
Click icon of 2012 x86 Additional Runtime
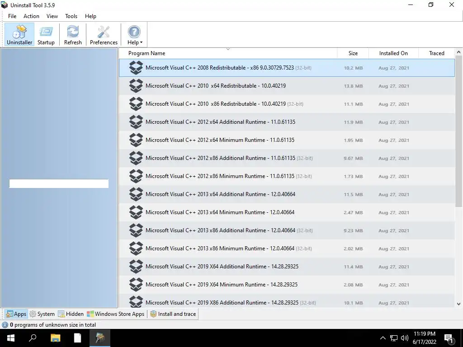tap(136, 158)
